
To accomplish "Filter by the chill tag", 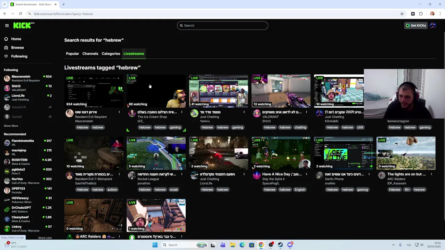I will click(x=360, y=127).
